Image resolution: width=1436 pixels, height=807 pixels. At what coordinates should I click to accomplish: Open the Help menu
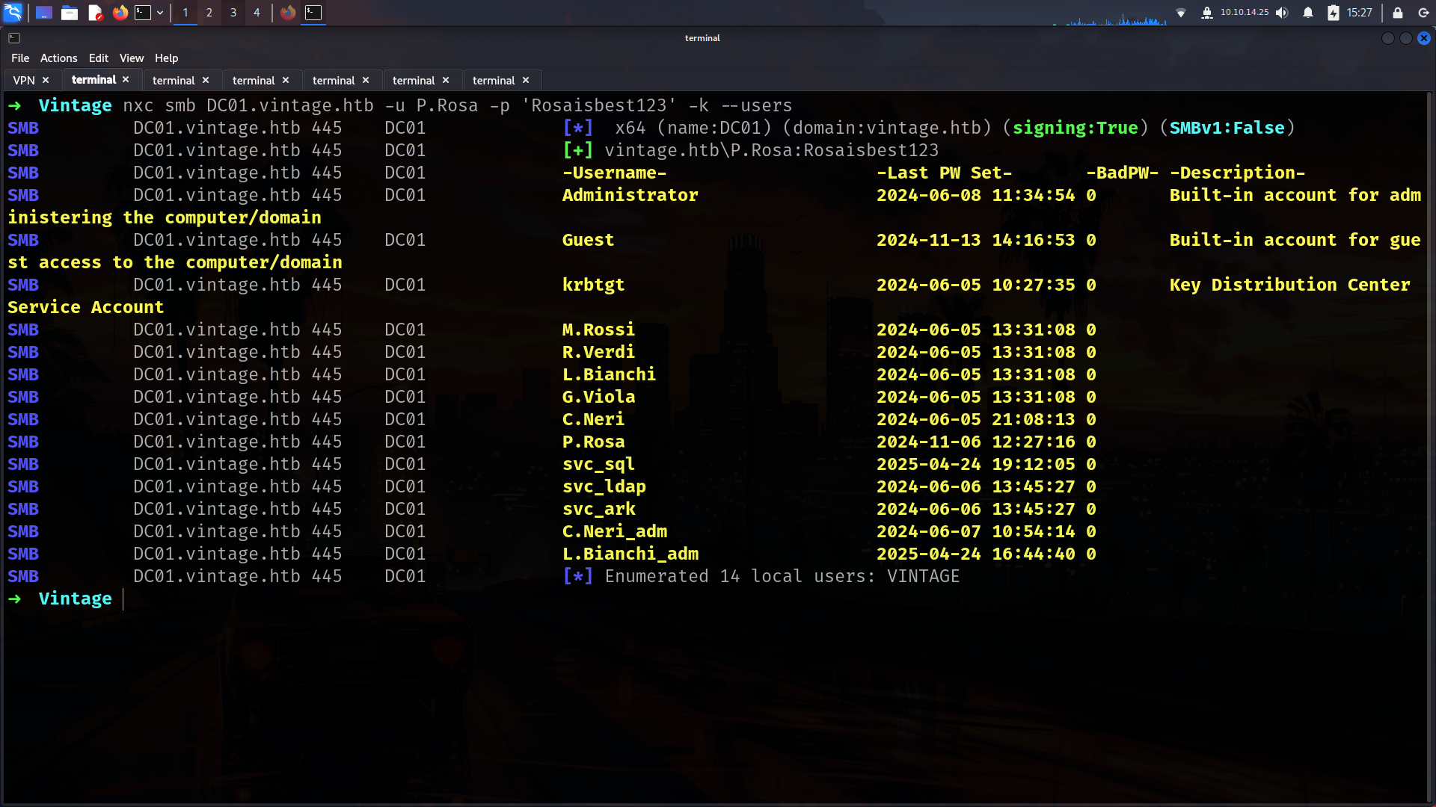pos(166,58)
